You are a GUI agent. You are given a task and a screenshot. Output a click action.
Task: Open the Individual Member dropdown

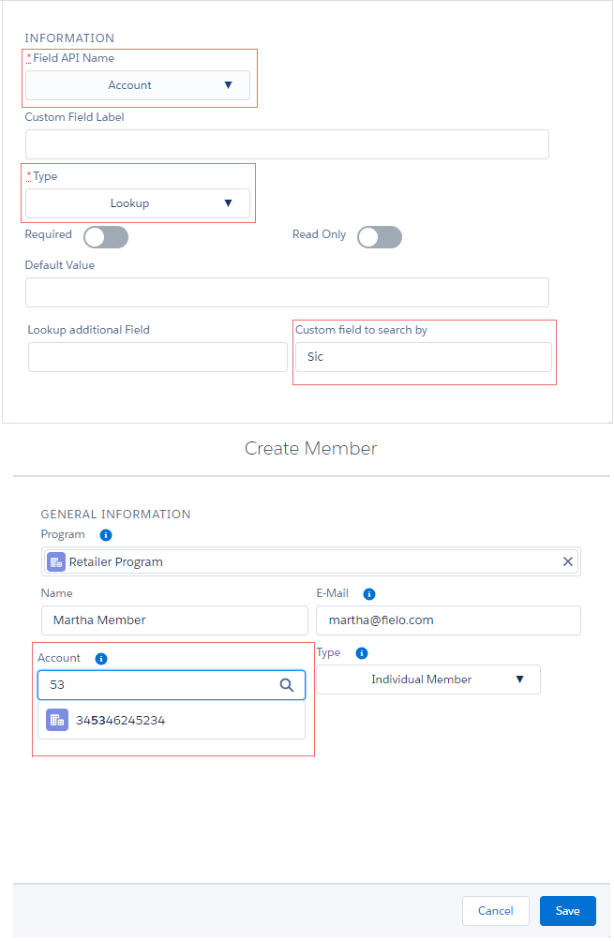[x=428, y=680]
